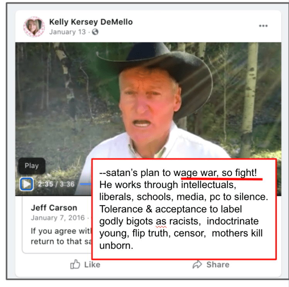Click the red-underlined "wage war, so fight!" text
Screen dimensions: 289x287
pyautogui.click(x=215, y=173)
